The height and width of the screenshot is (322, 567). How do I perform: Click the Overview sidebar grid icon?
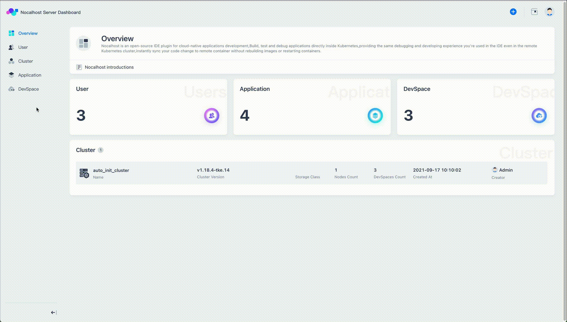tap(11, 33)
